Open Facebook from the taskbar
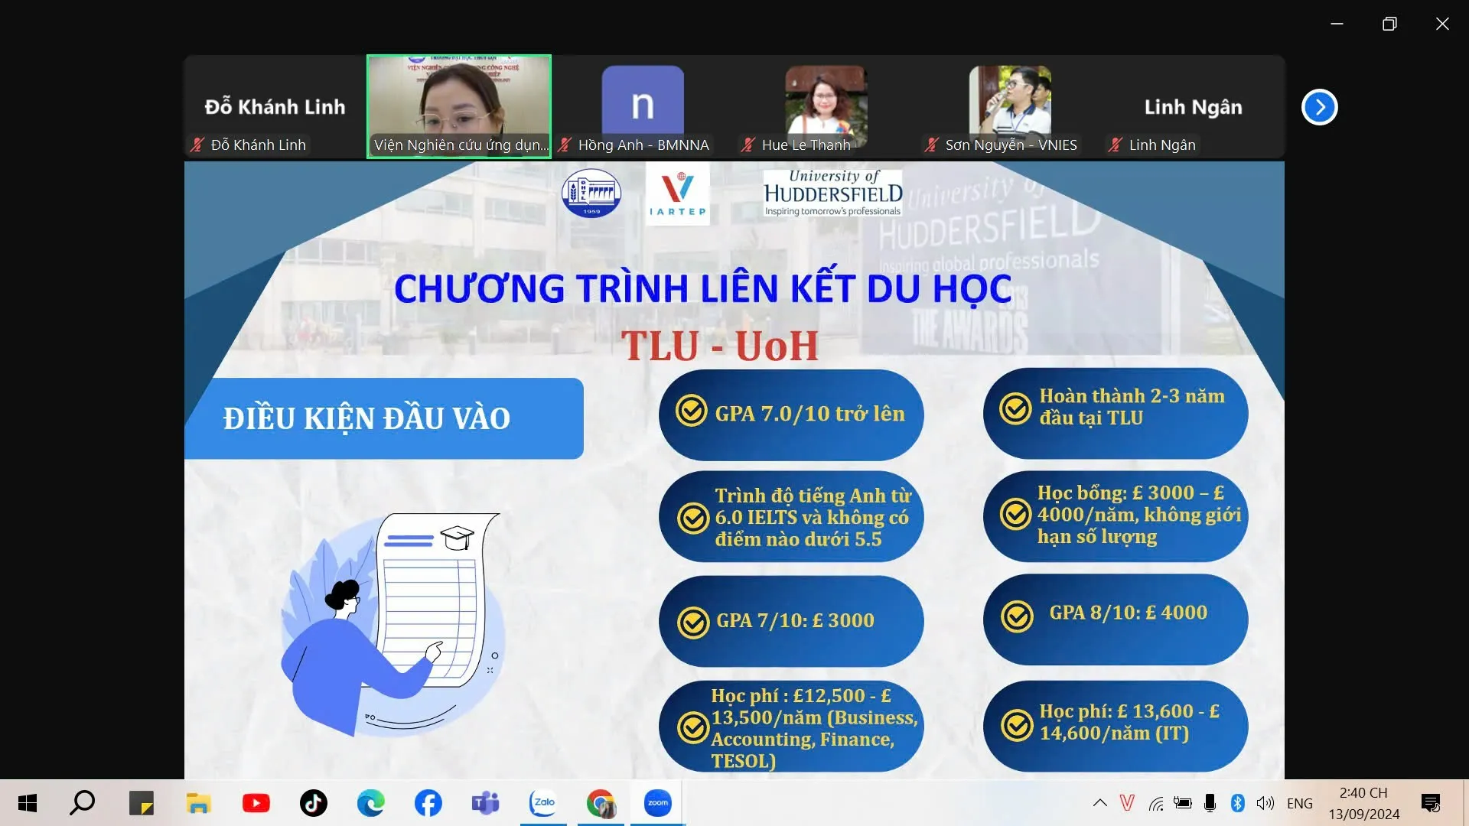The width and height of the screenshot is (1469, 826). coord(428,803)
